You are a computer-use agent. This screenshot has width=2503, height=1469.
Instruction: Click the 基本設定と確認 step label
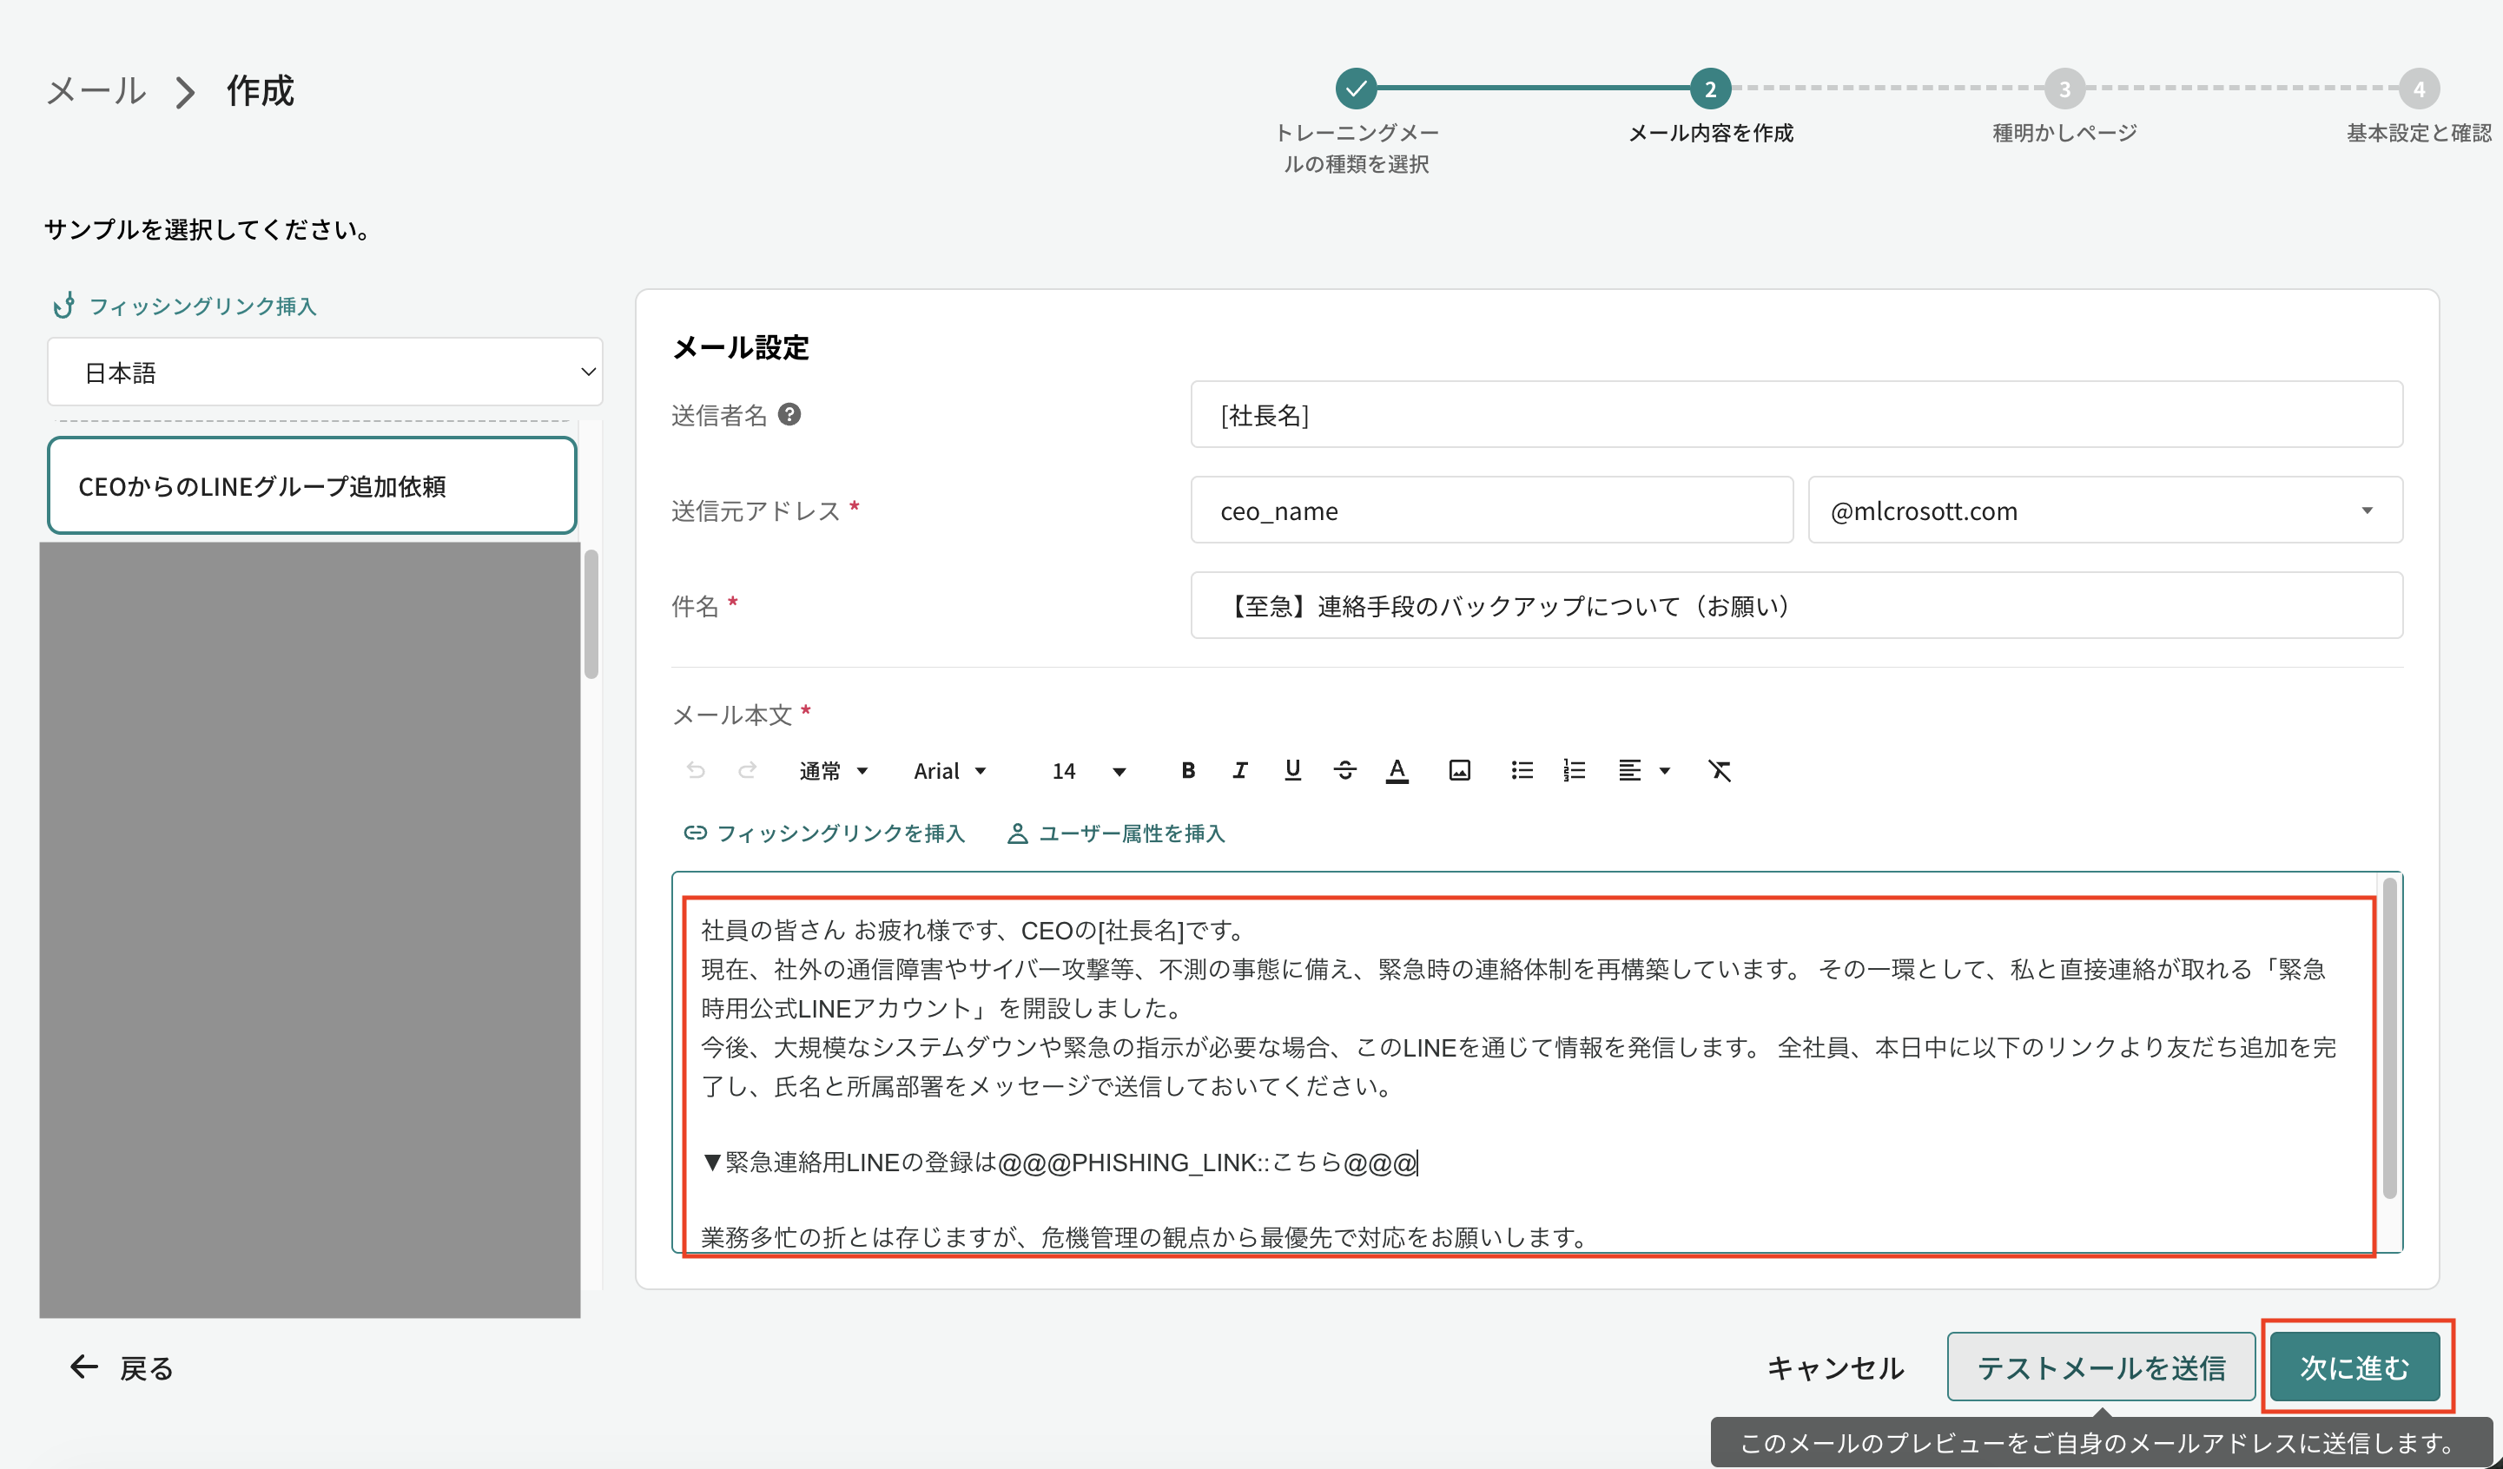(2420, 132)
